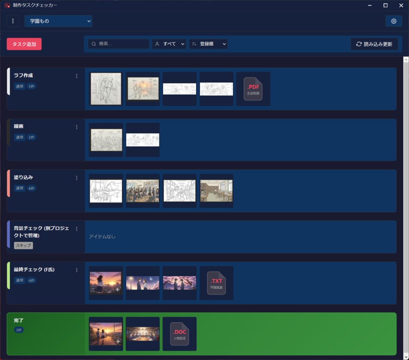Open cherry blossom thumbnail in 最終チェック row
The height and width of the screenshot is (360, 409).
click(179, 283)
